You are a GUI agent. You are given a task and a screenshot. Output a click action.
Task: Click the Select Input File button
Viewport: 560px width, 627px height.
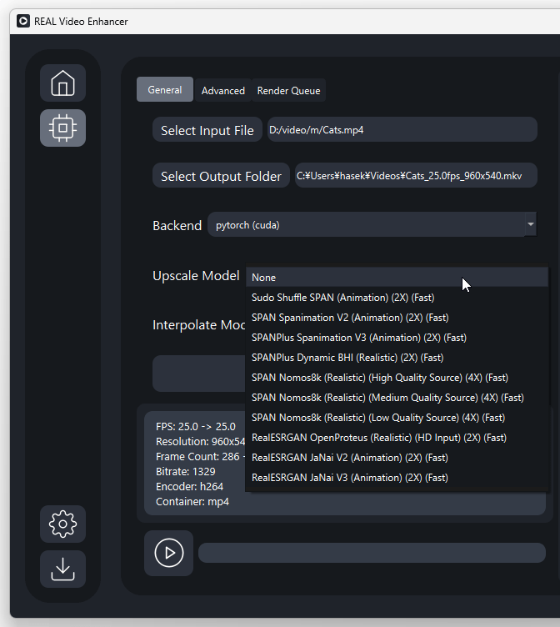207,130
